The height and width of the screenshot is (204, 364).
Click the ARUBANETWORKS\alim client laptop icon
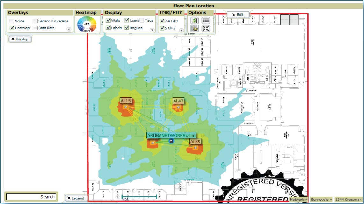[x=171, y=141]
